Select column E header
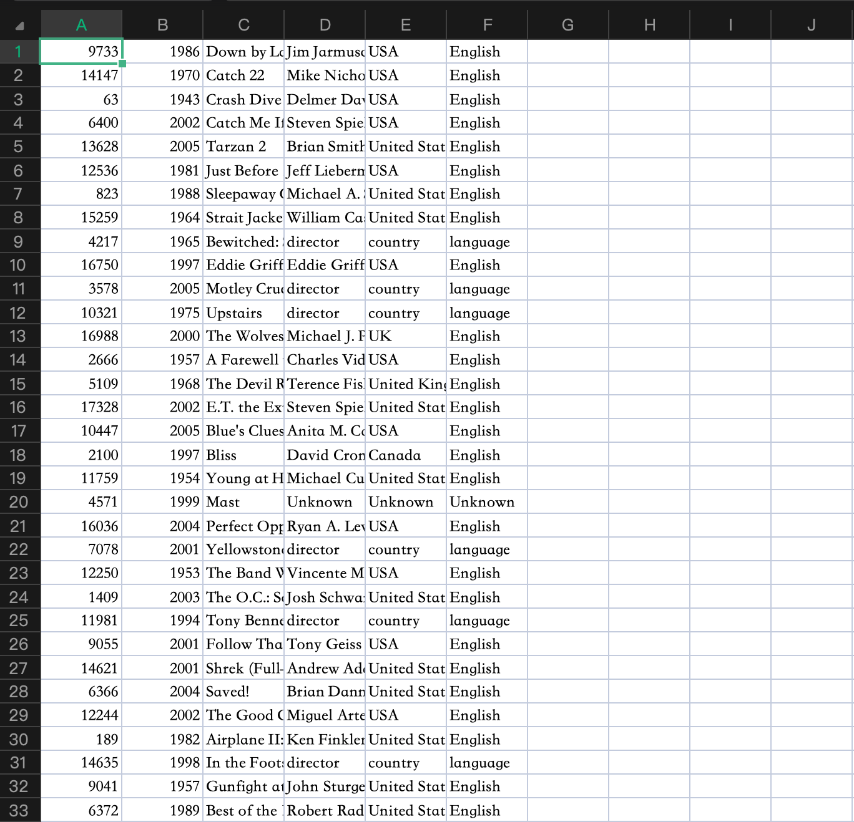The image size is (854, 822). coord(406,25)
